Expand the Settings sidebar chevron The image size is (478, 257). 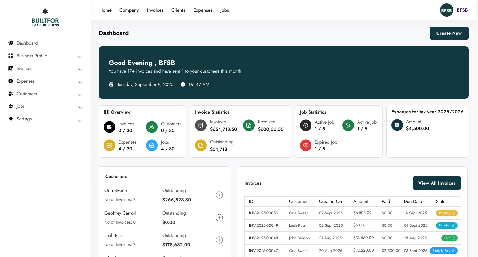coord(80,121)
